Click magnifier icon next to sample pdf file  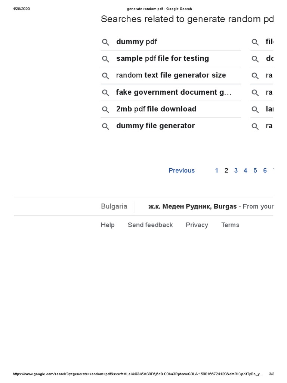point(106,59)
